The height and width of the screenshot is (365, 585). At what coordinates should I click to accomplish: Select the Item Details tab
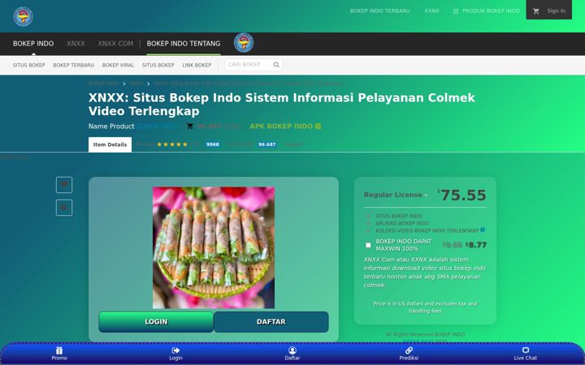click(110, 144)
